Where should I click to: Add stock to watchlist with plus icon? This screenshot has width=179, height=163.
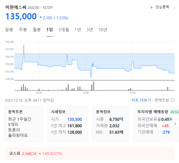coord(152,8)
